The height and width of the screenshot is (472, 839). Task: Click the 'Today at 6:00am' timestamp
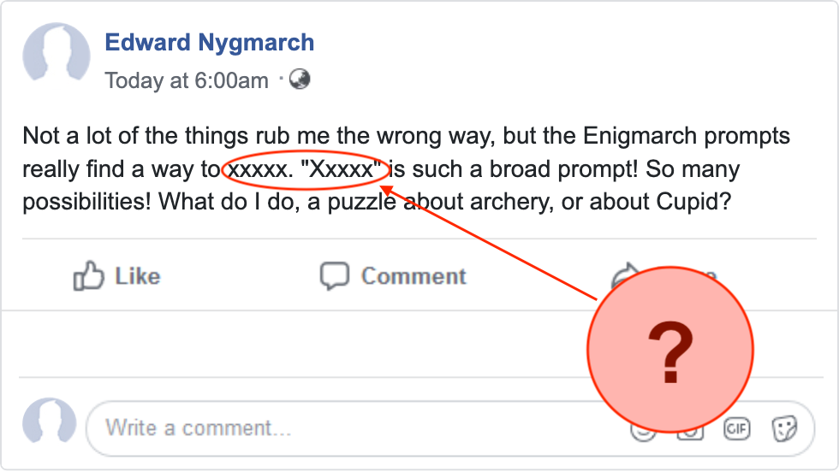187,80
